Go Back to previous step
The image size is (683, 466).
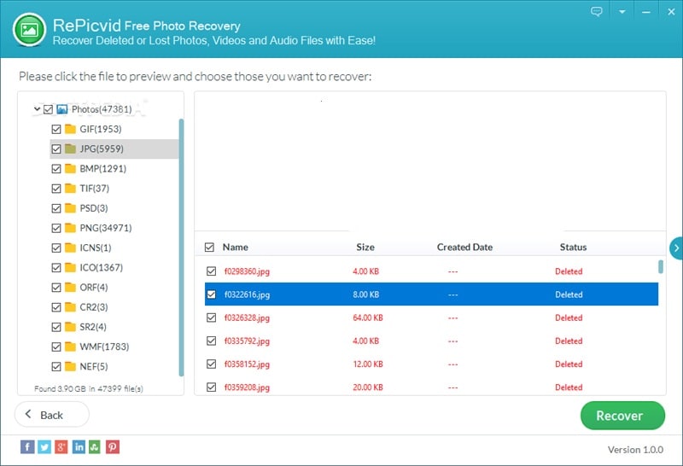[52, 415]
